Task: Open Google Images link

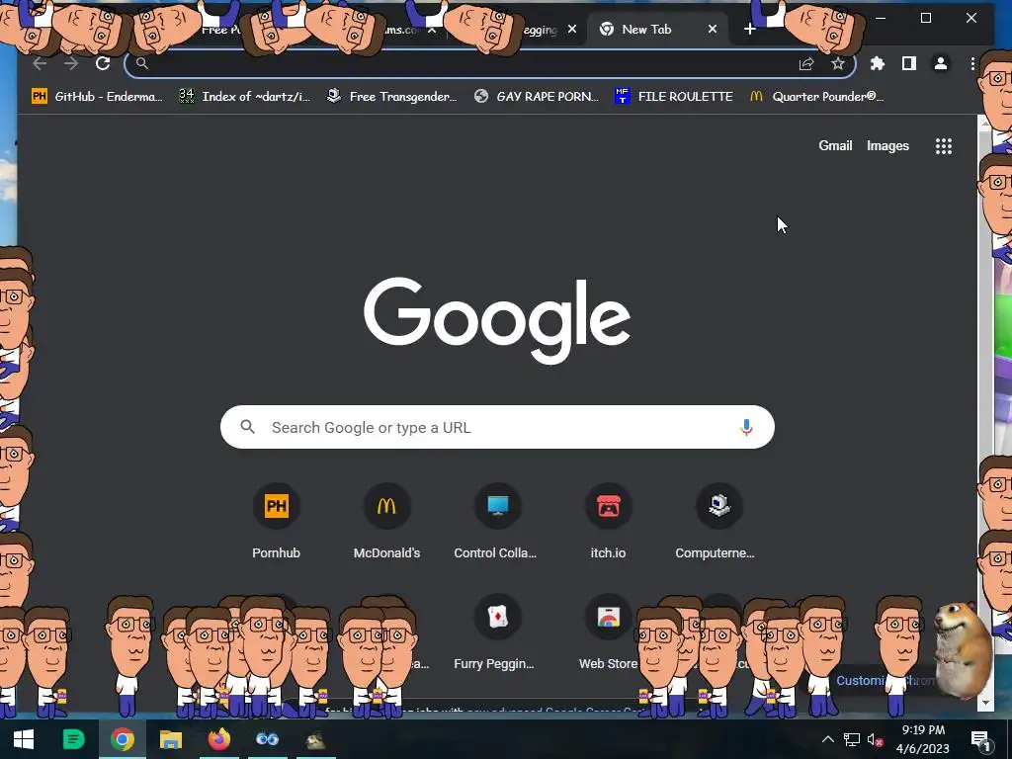Action: coord(887,146)
